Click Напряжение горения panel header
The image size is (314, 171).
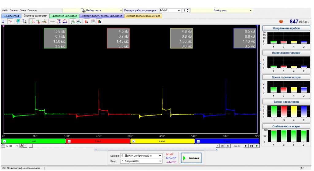coord(286,53)
